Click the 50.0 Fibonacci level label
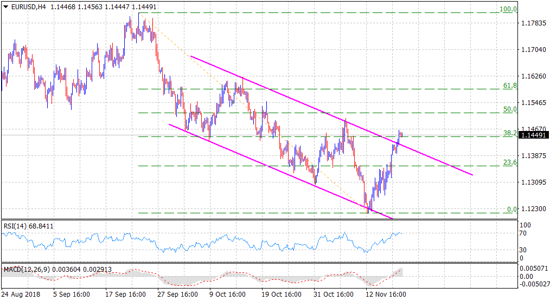 coord(509,109)
